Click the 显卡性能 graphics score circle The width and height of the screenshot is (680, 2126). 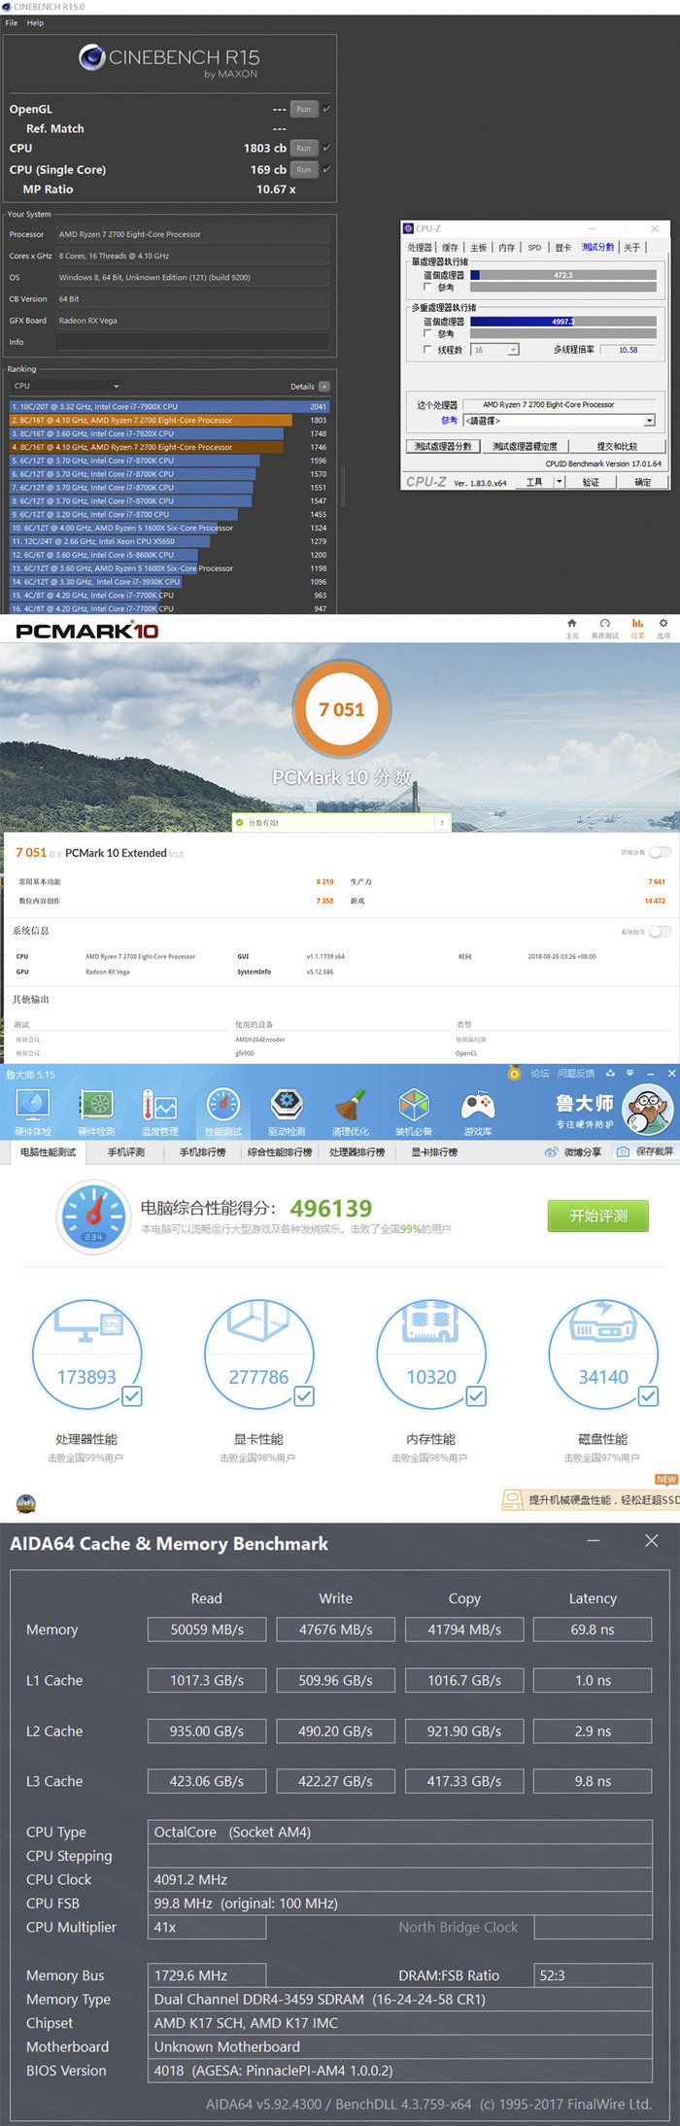point(259,1354)
